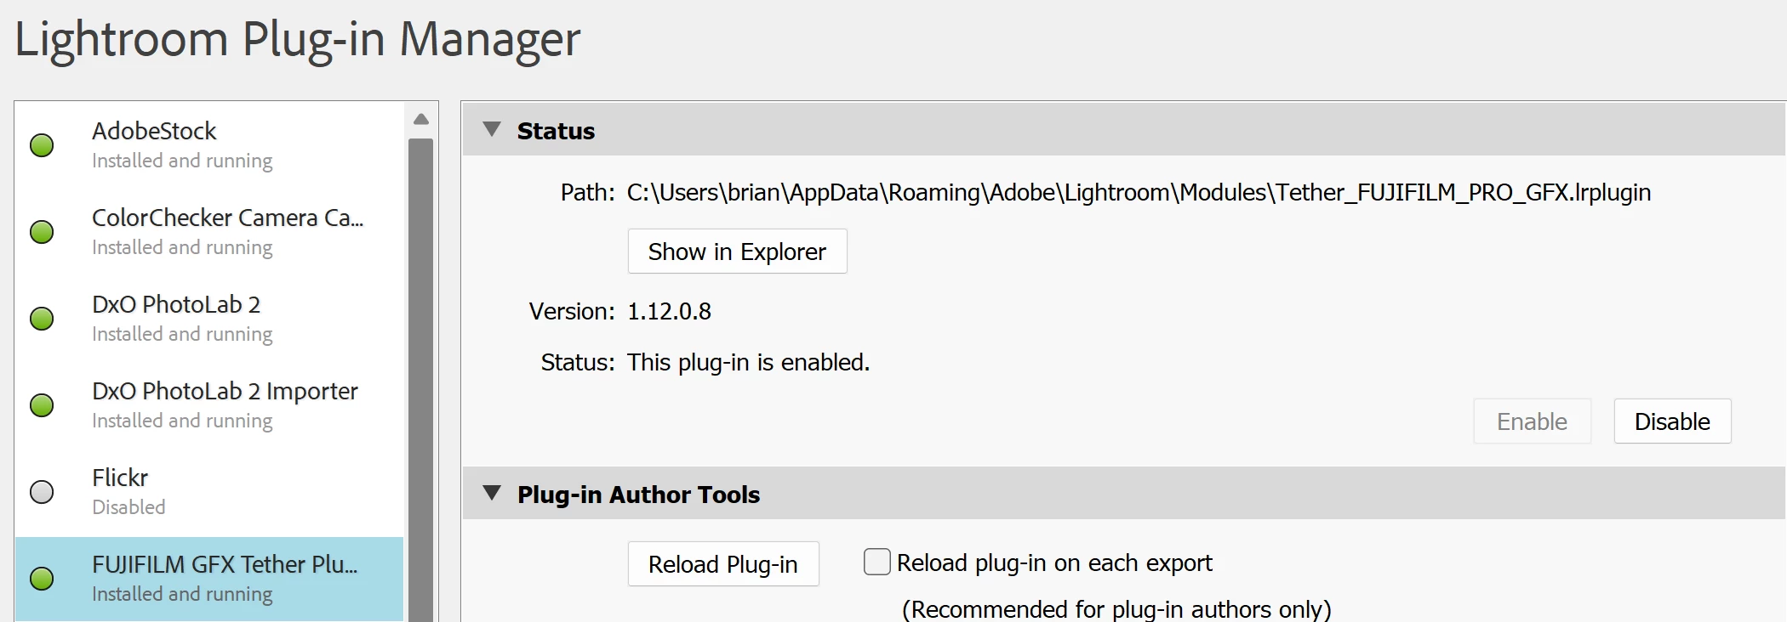
Task: Check Reload plug-in on each export
Action: pyautogui.click(x=877, y=562)
